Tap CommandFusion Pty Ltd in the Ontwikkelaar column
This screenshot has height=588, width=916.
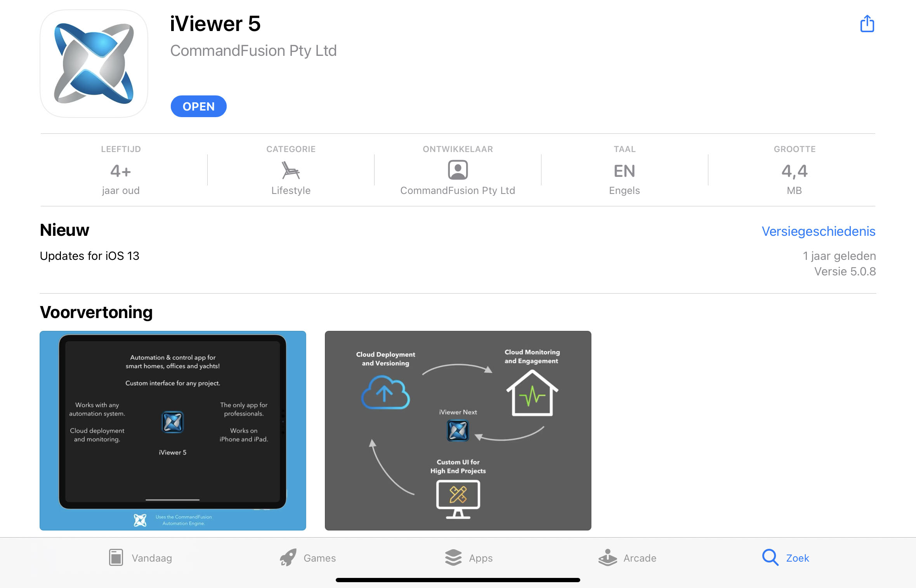[458, 190]
